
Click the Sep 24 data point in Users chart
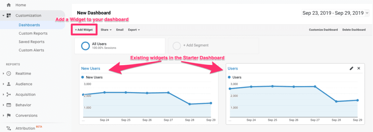[251, 87]
